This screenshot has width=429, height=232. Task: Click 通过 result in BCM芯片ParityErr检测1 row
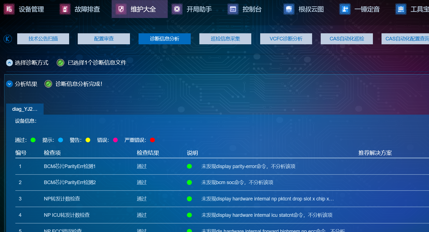[x=142, y=166]
